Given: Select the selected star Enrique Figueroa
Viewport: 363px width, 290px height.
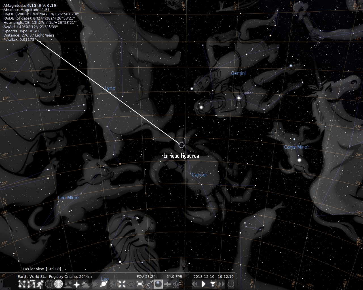Looking at the screenshot, I should [x=181, y=145].
